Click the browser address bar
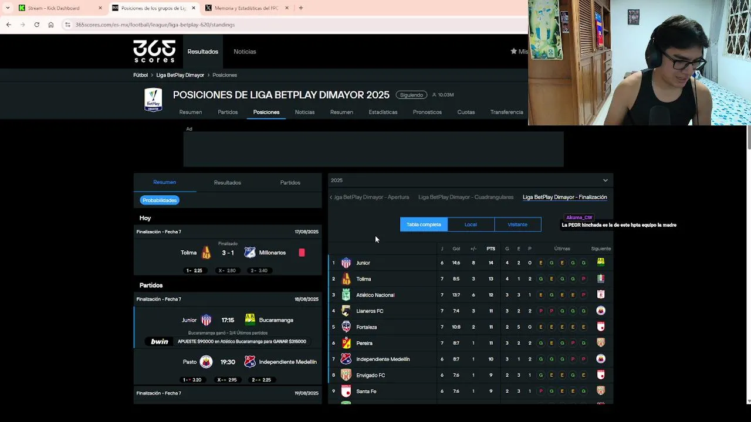 (x=293, y=25)
